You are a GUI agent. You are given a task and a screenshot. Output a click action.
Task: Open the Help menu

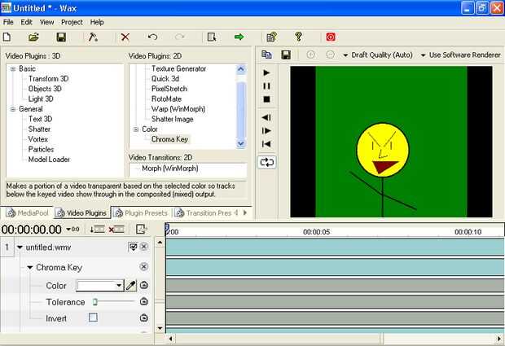click(97, 22)
